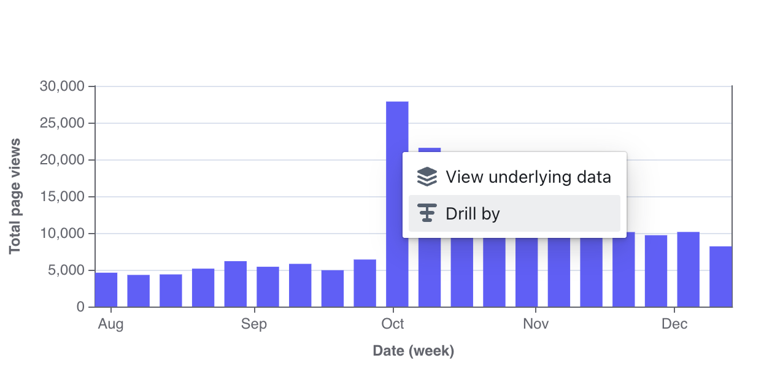
Task: Click the bar above the Dec label
Action: [x=688, y=270]
